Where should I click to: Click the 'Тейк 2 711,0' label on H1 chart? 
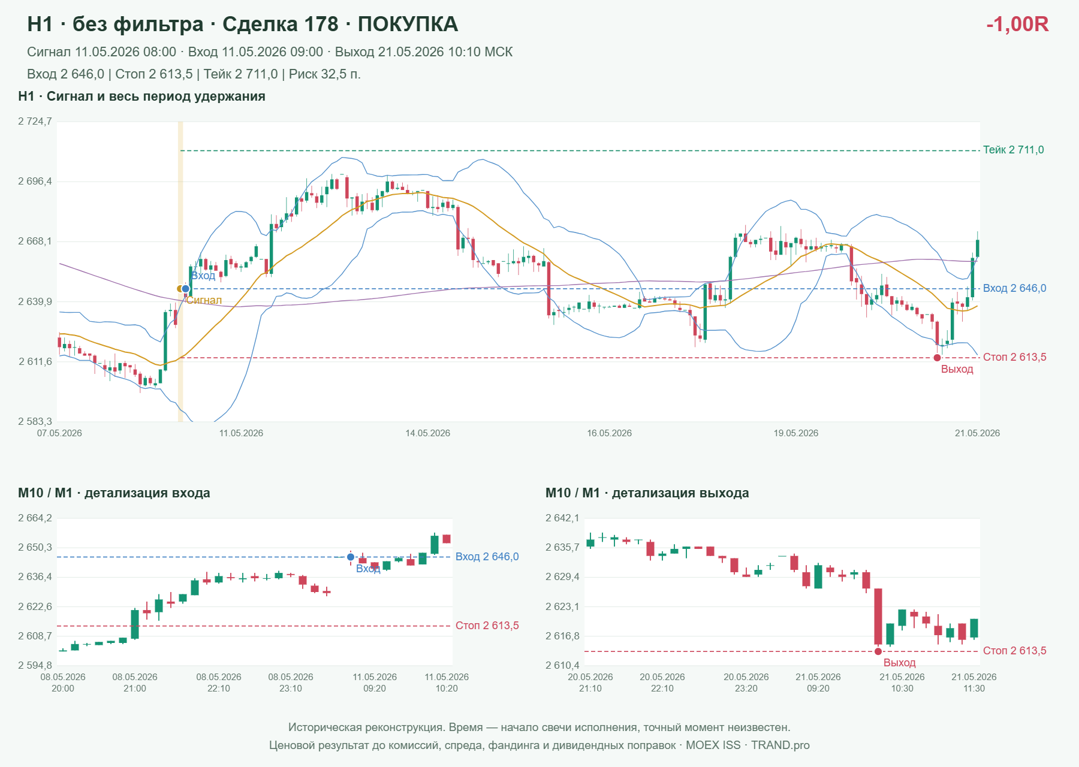pos(1013,150)
